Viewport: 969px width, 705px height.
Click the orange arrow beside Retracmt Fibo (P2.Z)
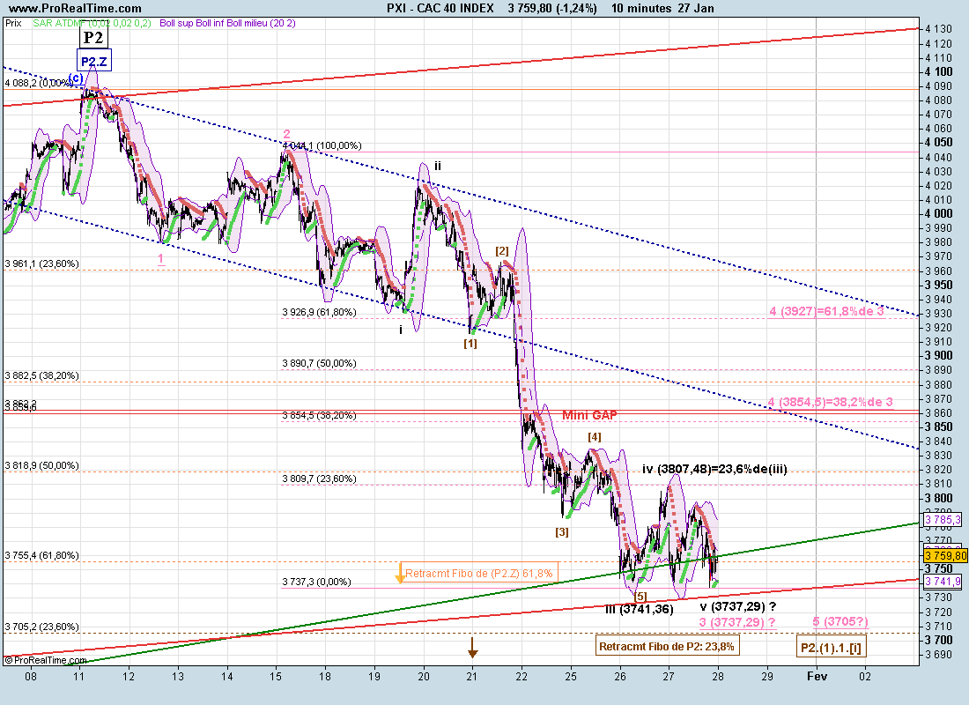(x=400, y=574)
